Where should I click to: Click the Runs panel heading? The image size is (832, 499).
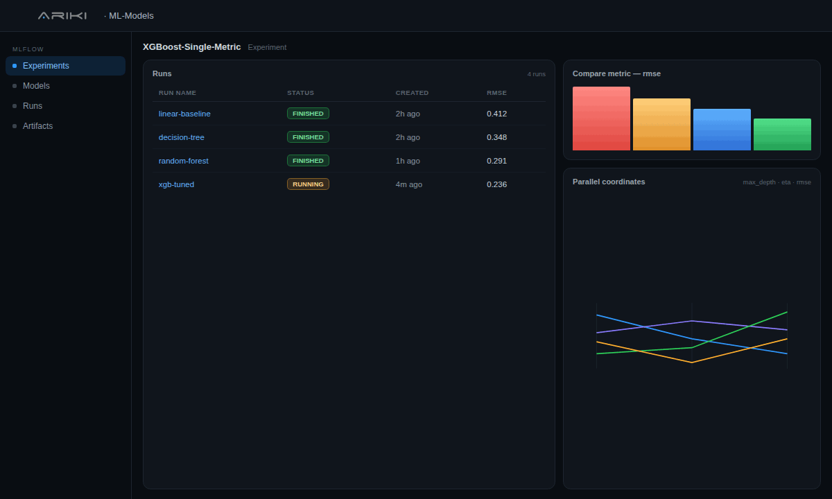pyautogui.click(x=162, y=73)
